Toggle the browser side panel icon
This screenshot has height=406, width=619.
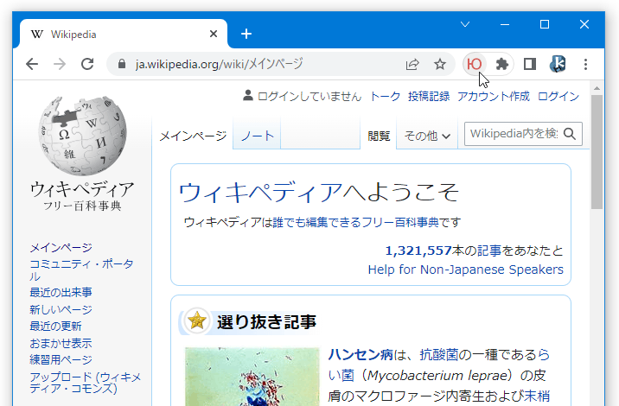[530, 64]
